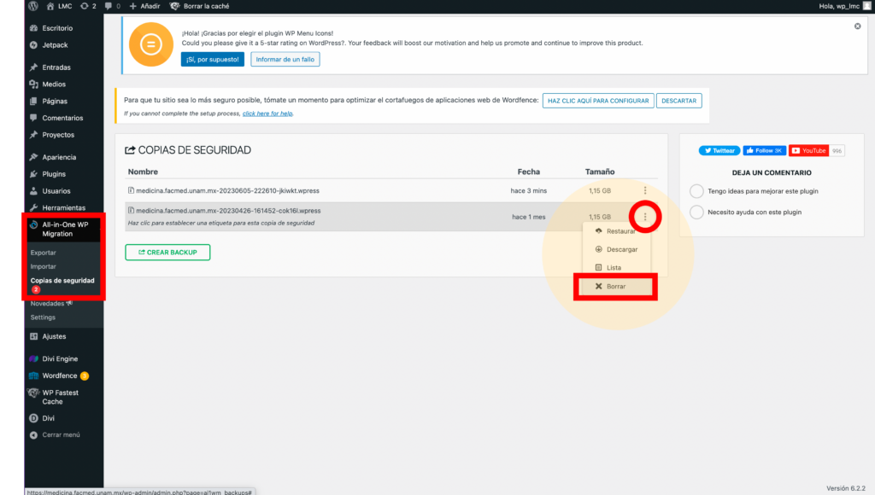The height and width of the screenshot is (495, 875).
Task: Open Comentarios in the sidebar
Action: [63, 118]
